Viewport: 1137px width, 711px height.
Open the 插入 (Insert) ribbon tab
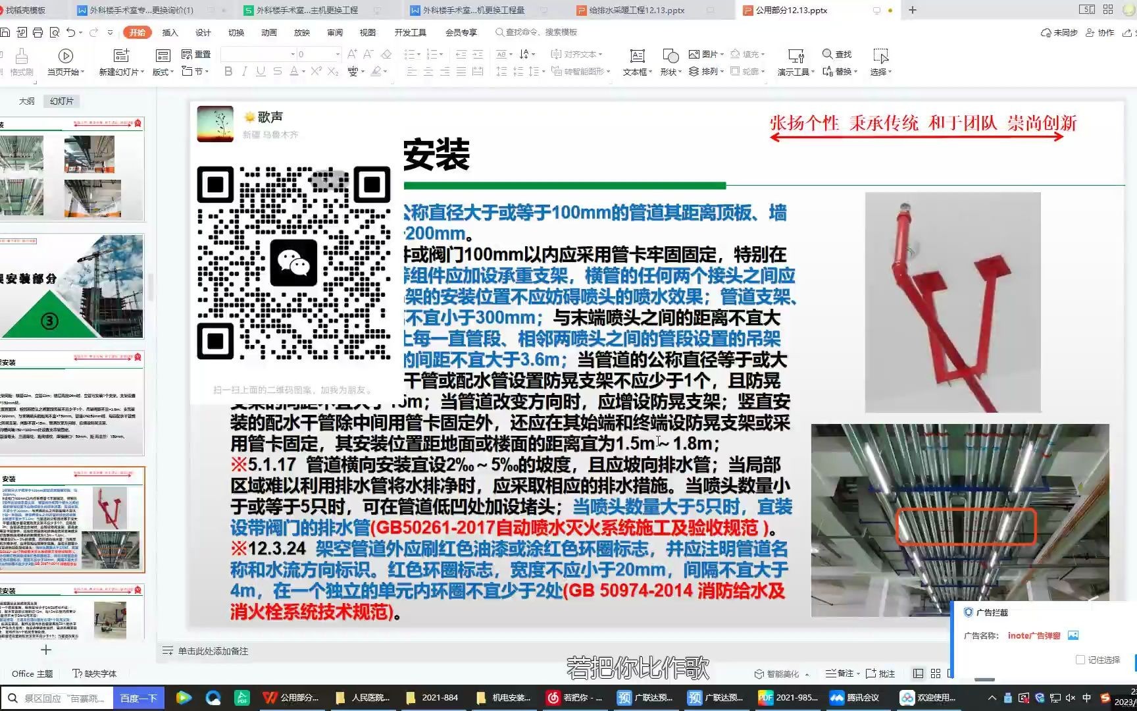(170, 32)
